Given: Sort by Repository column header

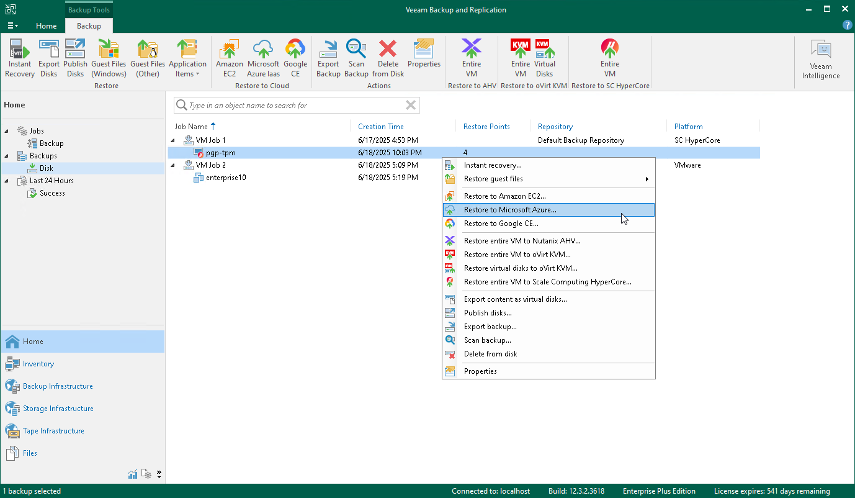Looking at the screenshot, I should tap(555, 127).
